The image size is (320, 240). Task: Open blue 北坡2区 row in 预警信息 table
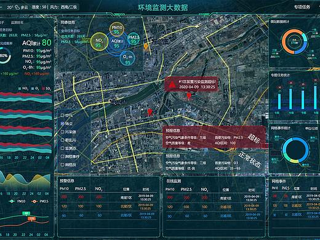(109, 215)
